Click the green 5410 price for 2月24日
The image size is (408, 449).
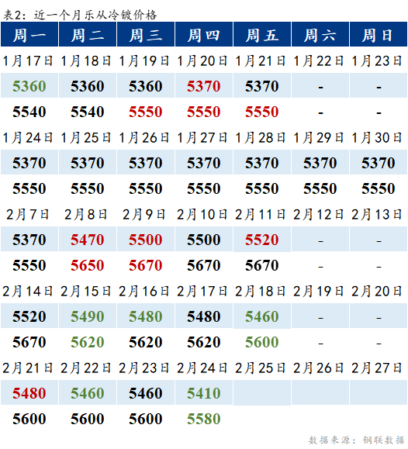point(204,393)
